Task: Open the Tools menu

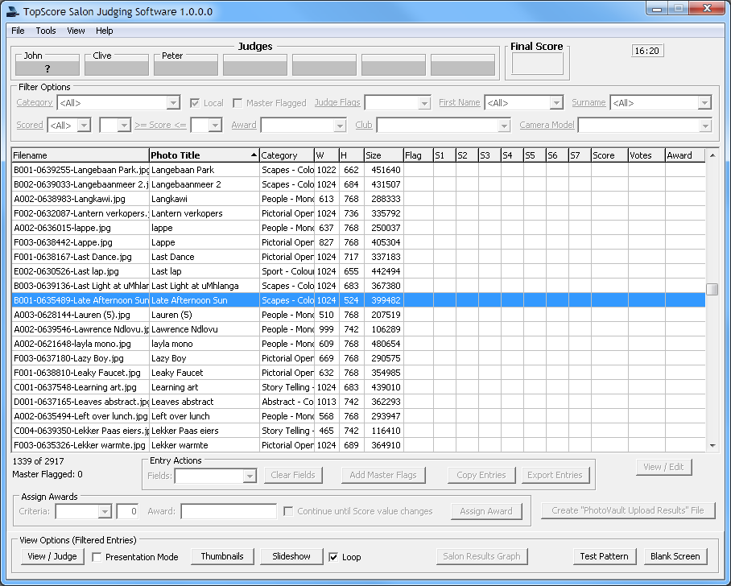Action: (x=46, y=31)
